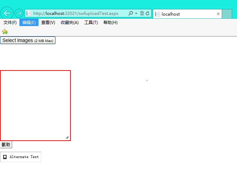237x174 pixels.
Task: Open a new tab using the blank tab button
Action: coord(227,14)
